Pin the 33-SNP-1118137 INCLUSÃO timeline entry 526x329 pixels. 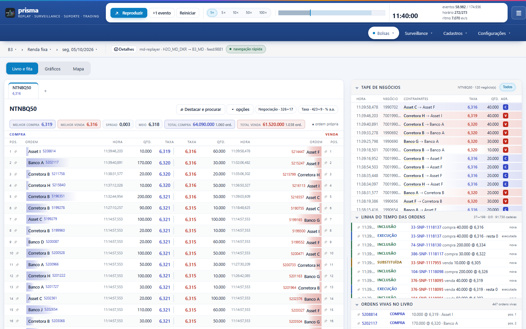coord(358,227)
